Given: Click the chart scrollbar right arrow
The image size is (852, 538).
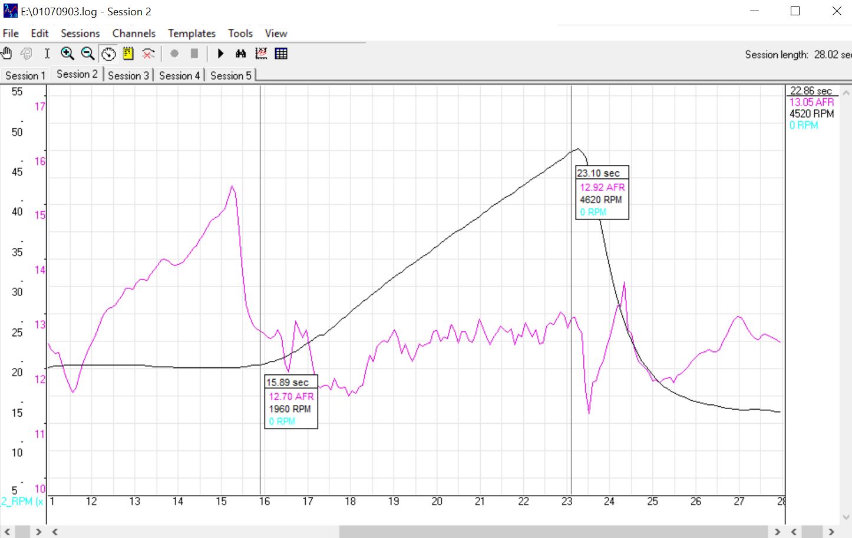Looking at the screenshot, I should click(777, 532).
